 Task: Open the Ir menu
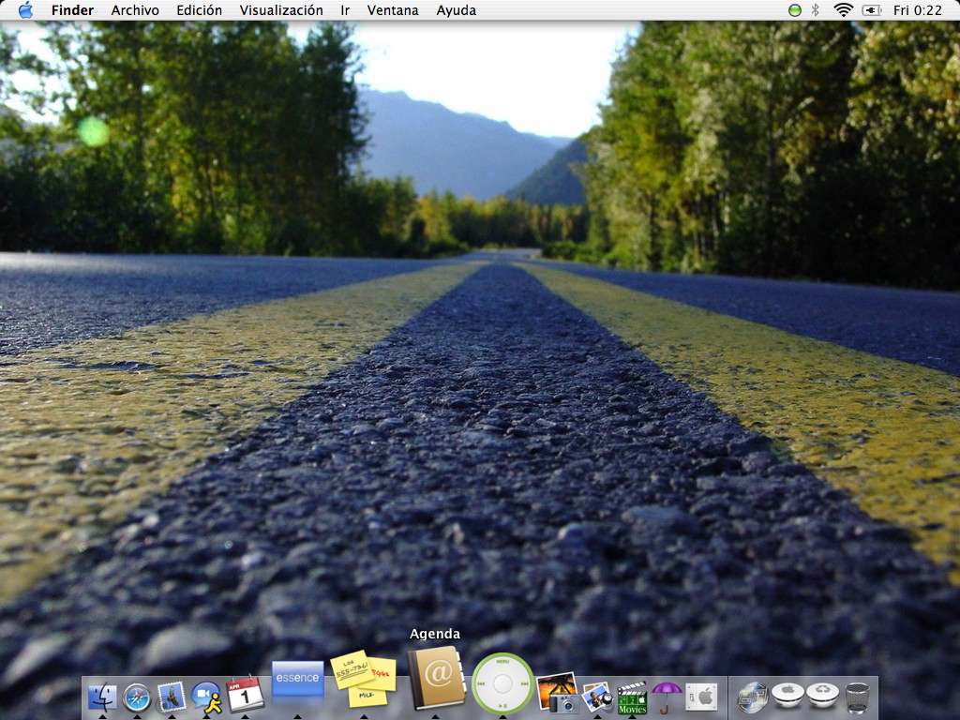click(x=345, y=10)
